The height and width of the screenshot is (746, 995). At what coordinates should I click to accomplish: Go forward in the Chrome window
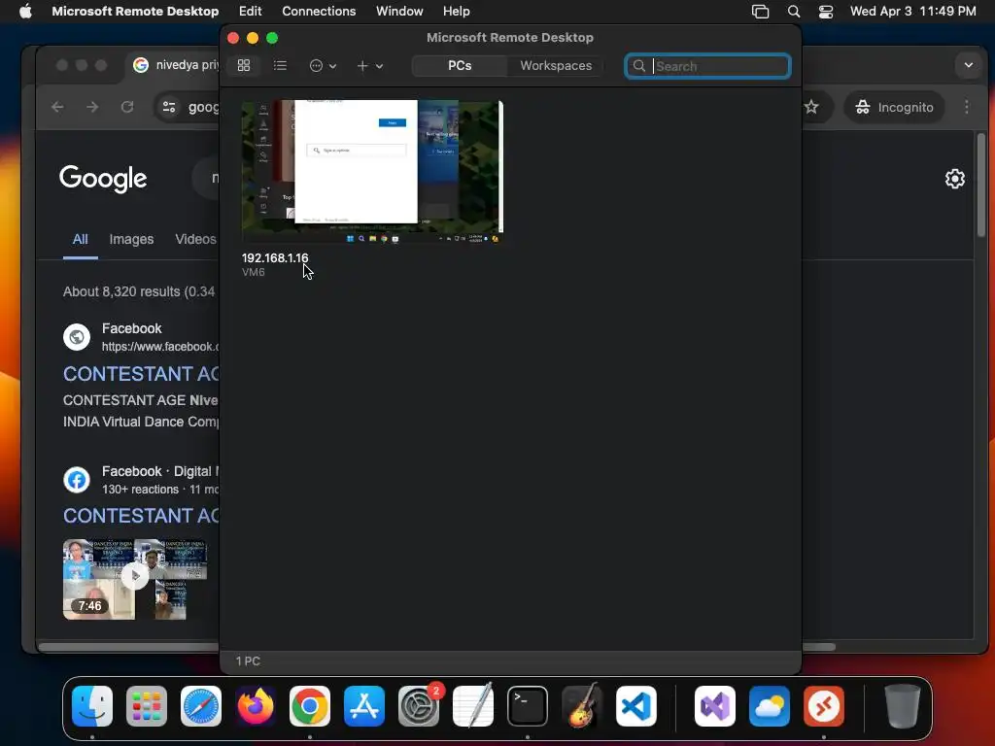[x=92, y=107]
